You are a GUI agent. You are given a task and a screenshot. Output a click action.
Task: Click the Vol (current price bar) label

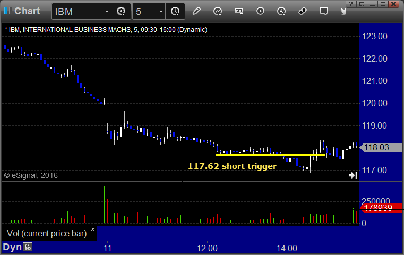click(47, 233)
